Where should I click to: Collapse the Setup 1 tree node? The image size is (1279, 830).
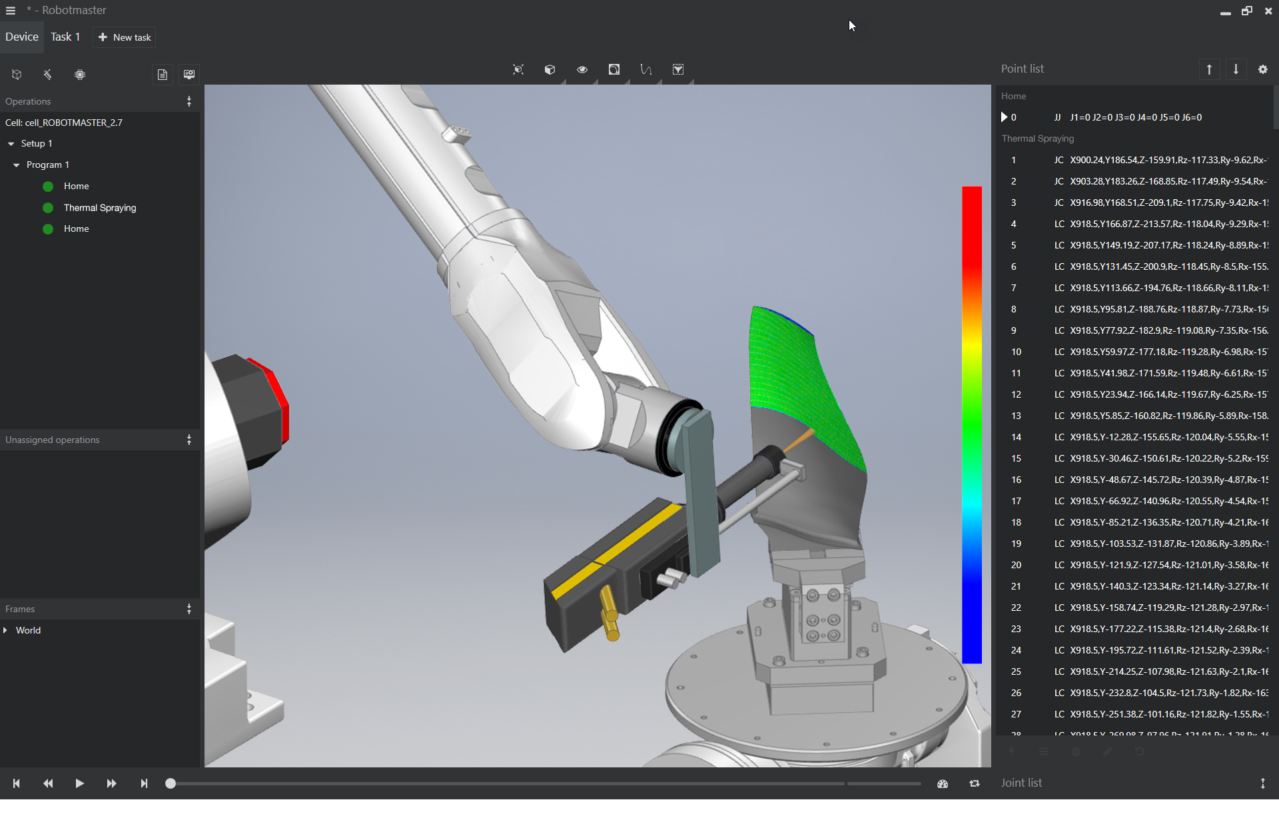[x=11, y=144]
